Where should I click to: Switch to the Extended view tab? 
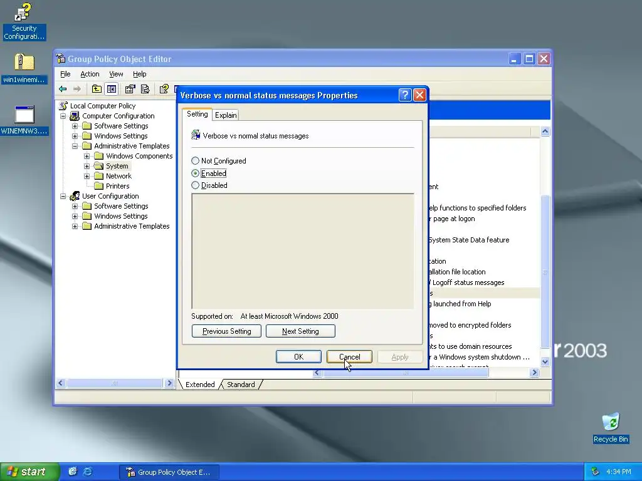200,385
